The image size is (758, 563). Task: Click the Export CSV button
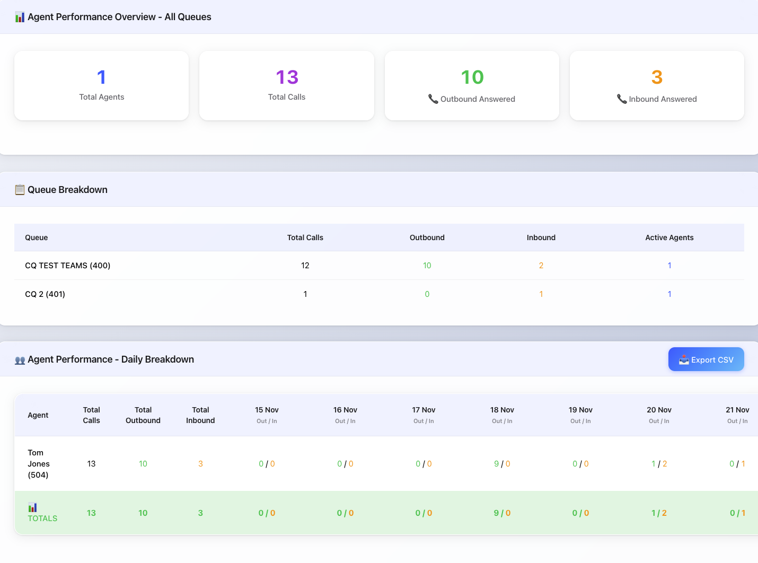pos(706,359)
